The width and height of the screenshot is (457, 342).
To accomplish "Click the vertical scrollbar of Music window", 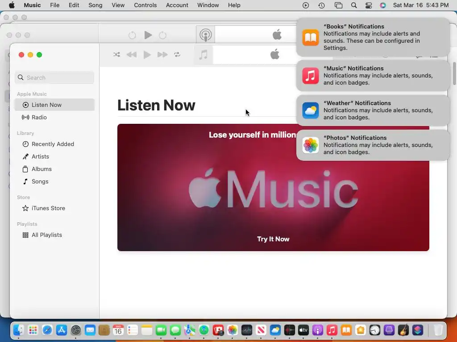I will [x=454, y=73].
